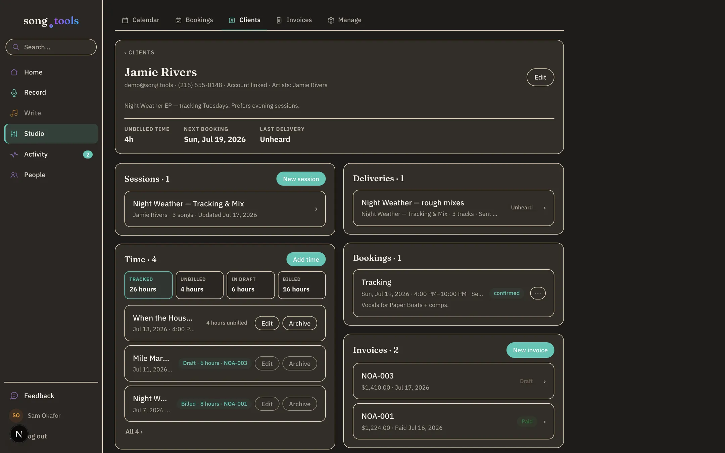Edit the Night W... time entry
The height and width of the screenshot is (453, 725).
(x=267, y=404)
